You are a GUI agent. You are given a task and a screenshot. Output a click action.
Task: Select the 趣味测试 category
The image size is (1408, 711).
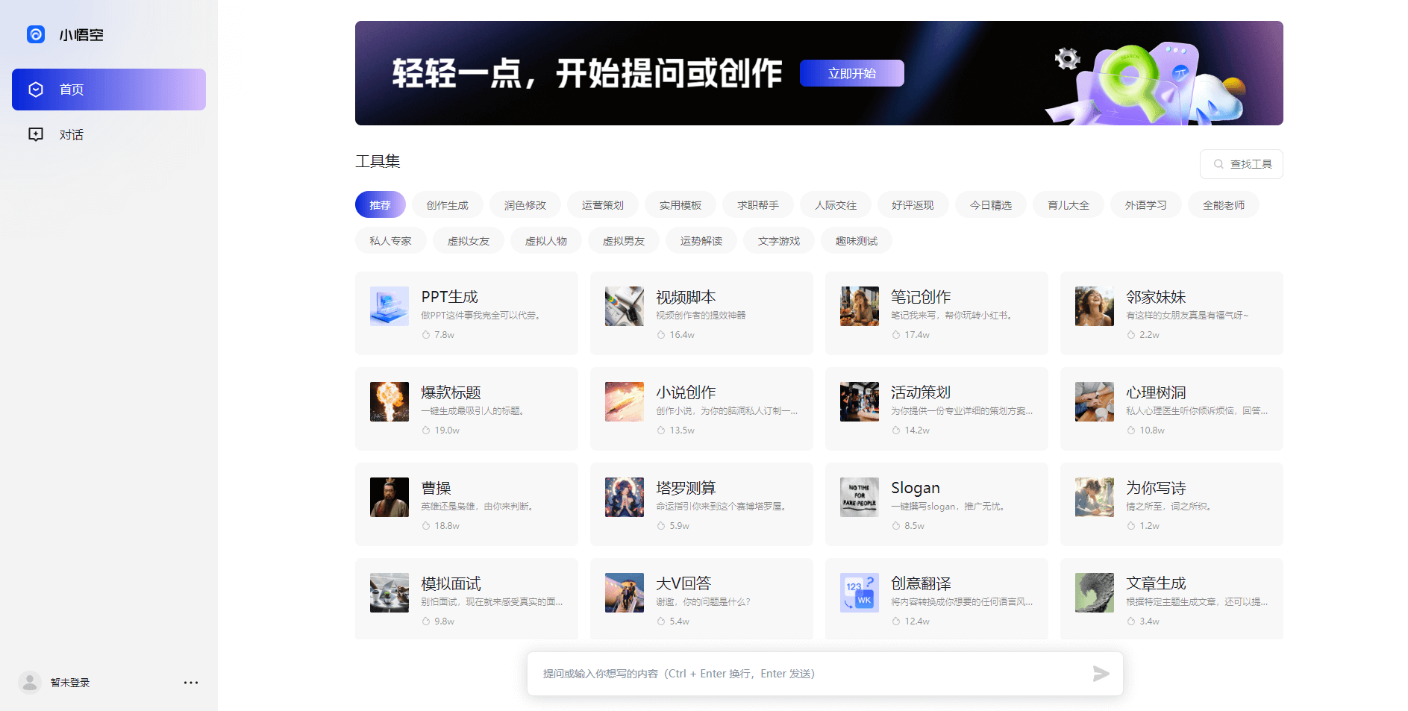click(856, 240)
